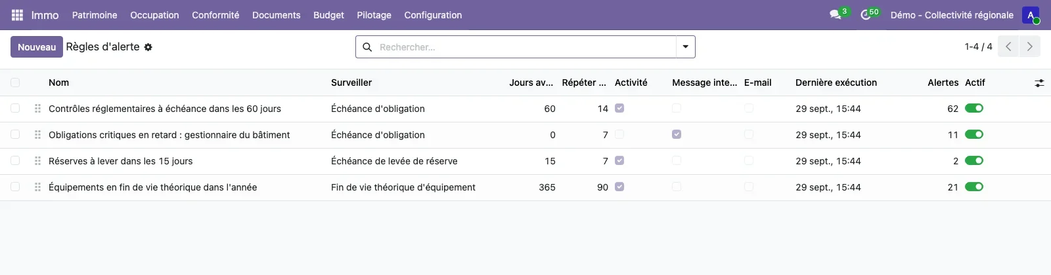
Task: Toggle Message interne checkbox for Obligations critiques
Action: click(677, 134)
